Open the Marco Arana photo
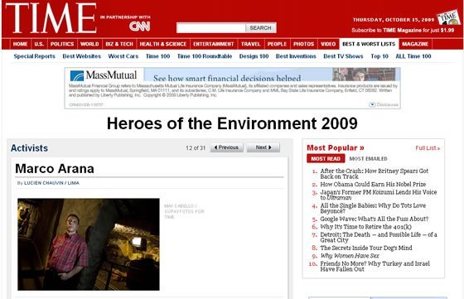Screen dimensions: 464x299 coord(89,244)
